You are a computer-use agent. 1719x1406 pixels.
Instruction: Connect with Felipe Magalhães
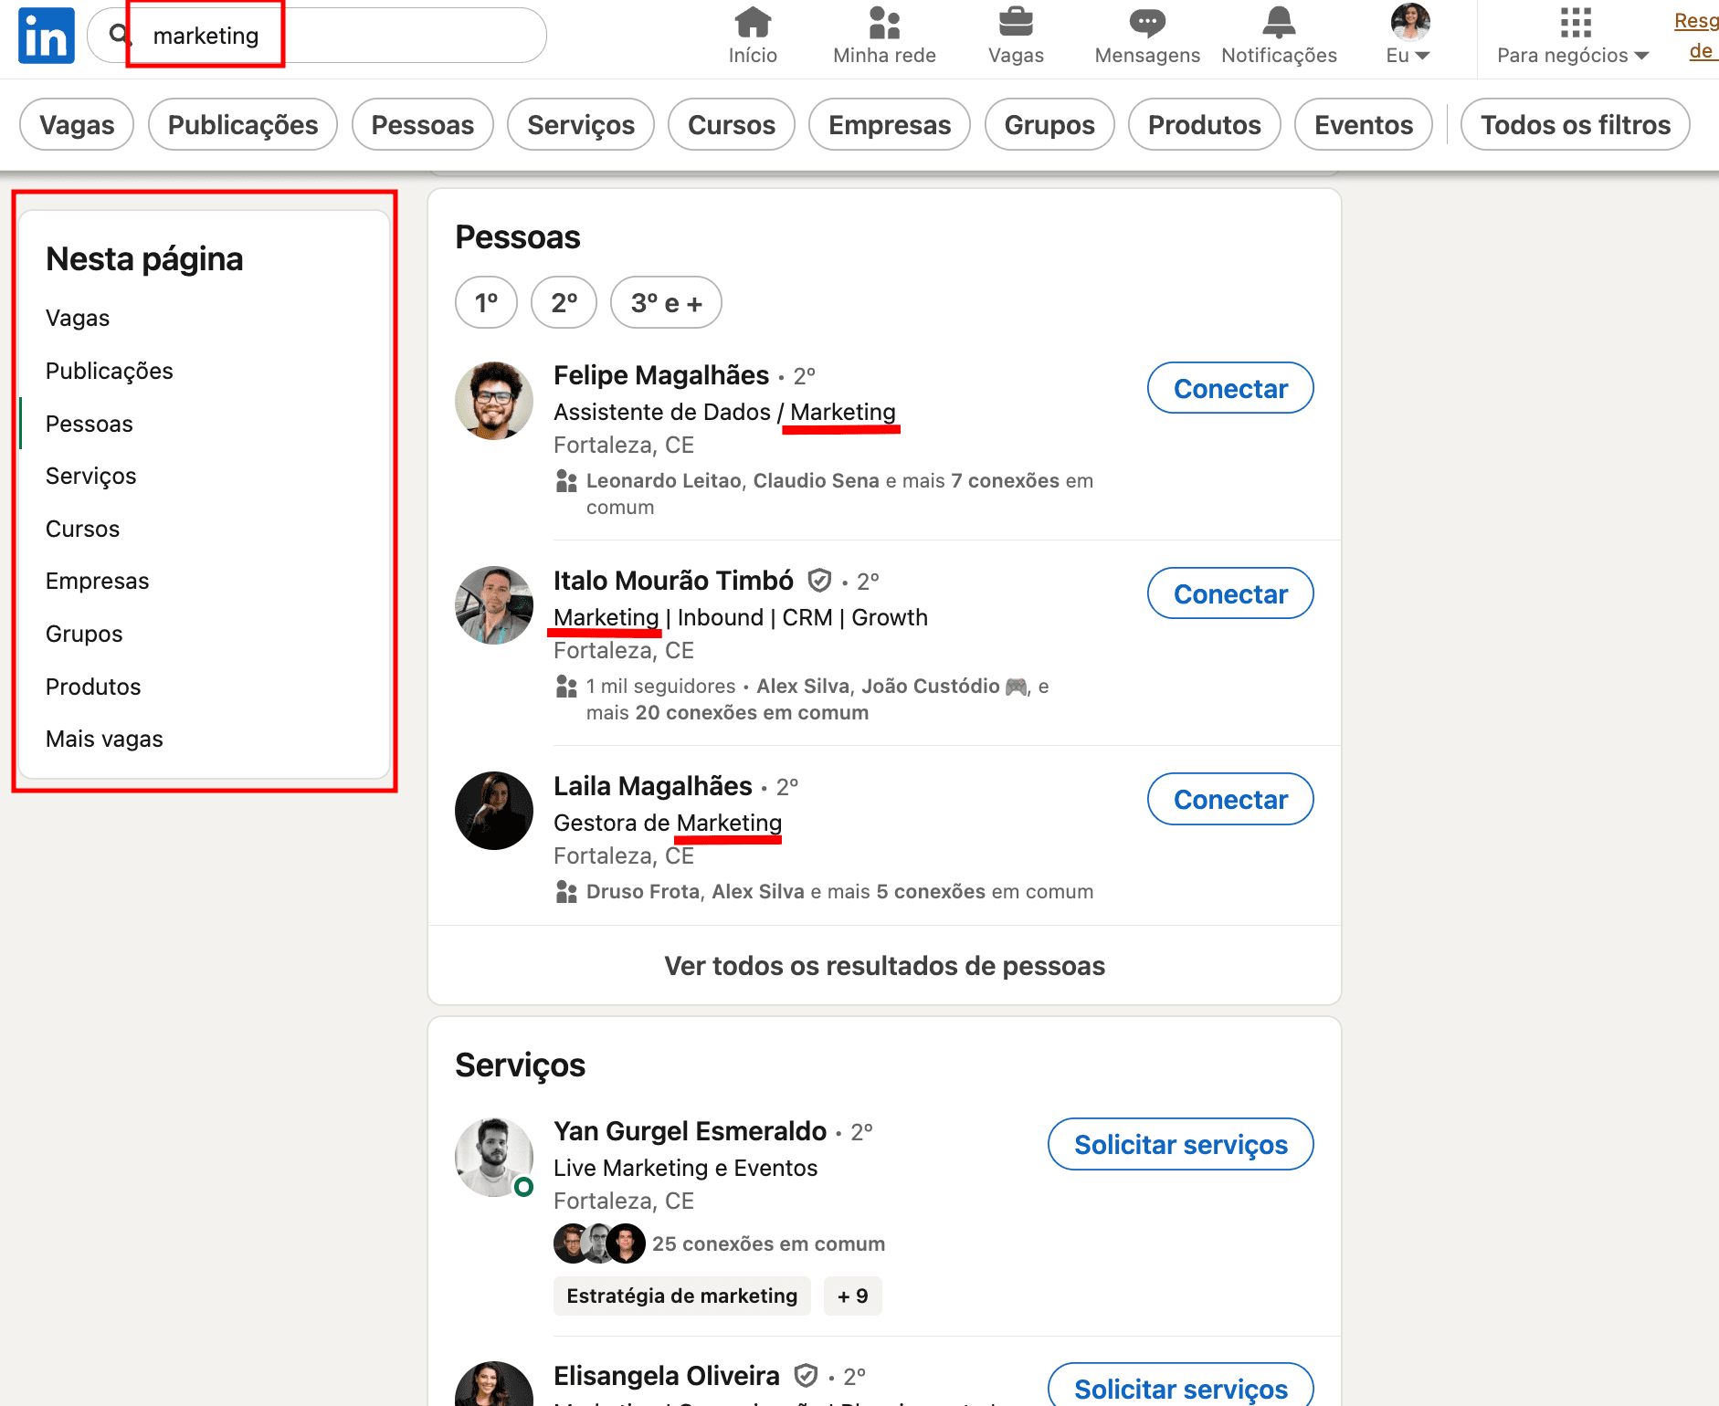[1229, 388]
